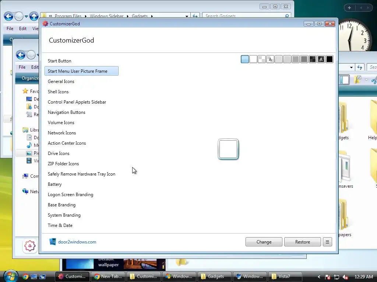Select the Computer icon in navigation pane
Image resolution: width=377 pixels, height=282 pixels.
(x=25, y=176)
